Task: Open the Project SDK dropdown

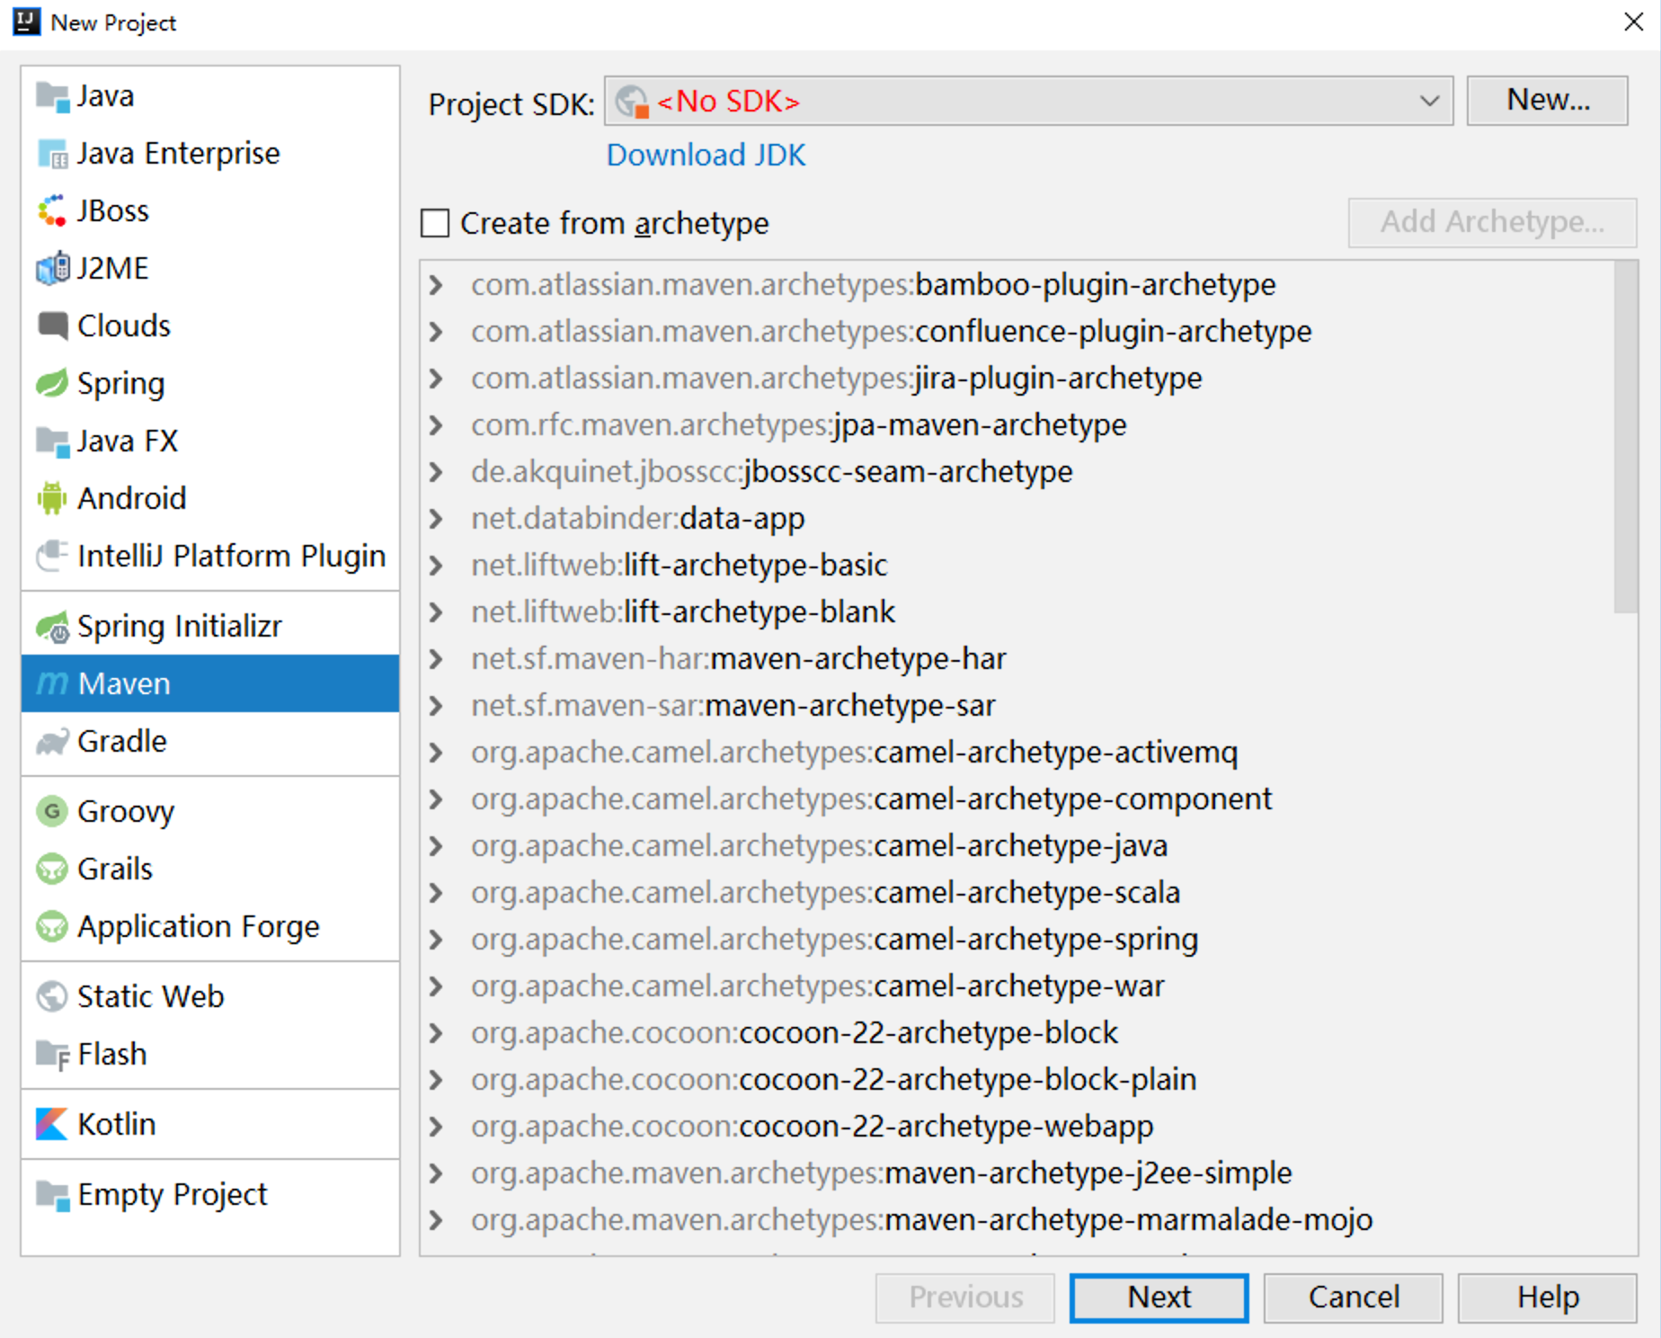Action: (1429, 101)
